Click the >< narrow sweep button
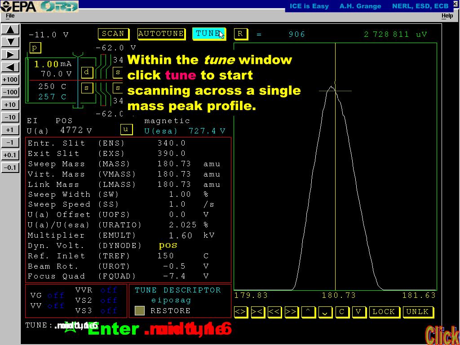 257,312
